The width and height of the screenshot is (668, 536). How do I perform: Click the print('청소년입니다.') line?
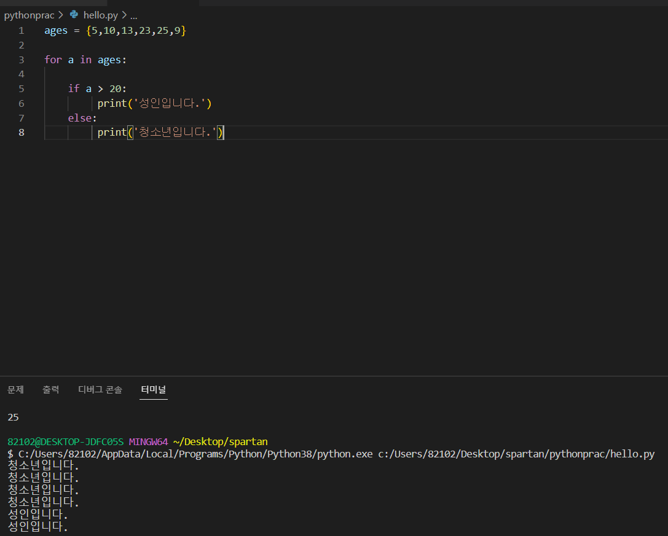point(160,133)
